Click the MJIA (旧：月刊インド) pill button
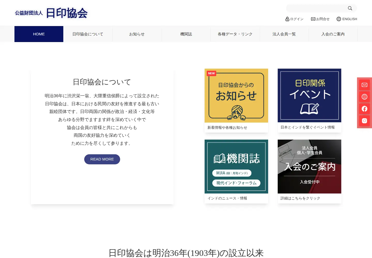The image size is (372, 258). pos(232,173)
